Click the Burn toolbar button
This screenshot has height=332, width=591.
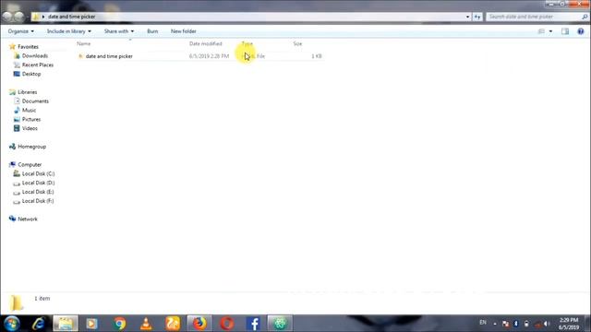(x=152, y=31)
